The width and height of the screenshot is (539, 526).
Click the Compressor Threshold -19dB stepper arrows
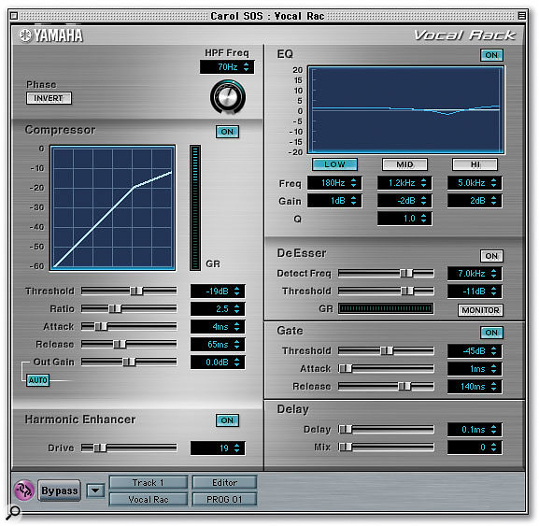tap(237, 291)
